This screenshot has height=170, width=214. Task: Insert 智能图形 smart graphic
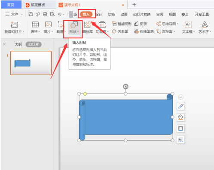coord(122,24)
